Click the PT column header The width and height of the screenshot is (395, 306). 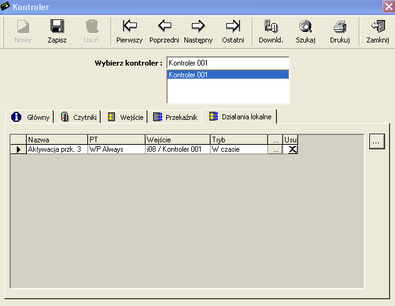[116, 140]
